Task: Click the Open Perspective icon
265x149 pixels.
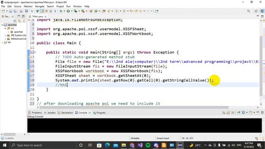Action: (x=256, y=11)
